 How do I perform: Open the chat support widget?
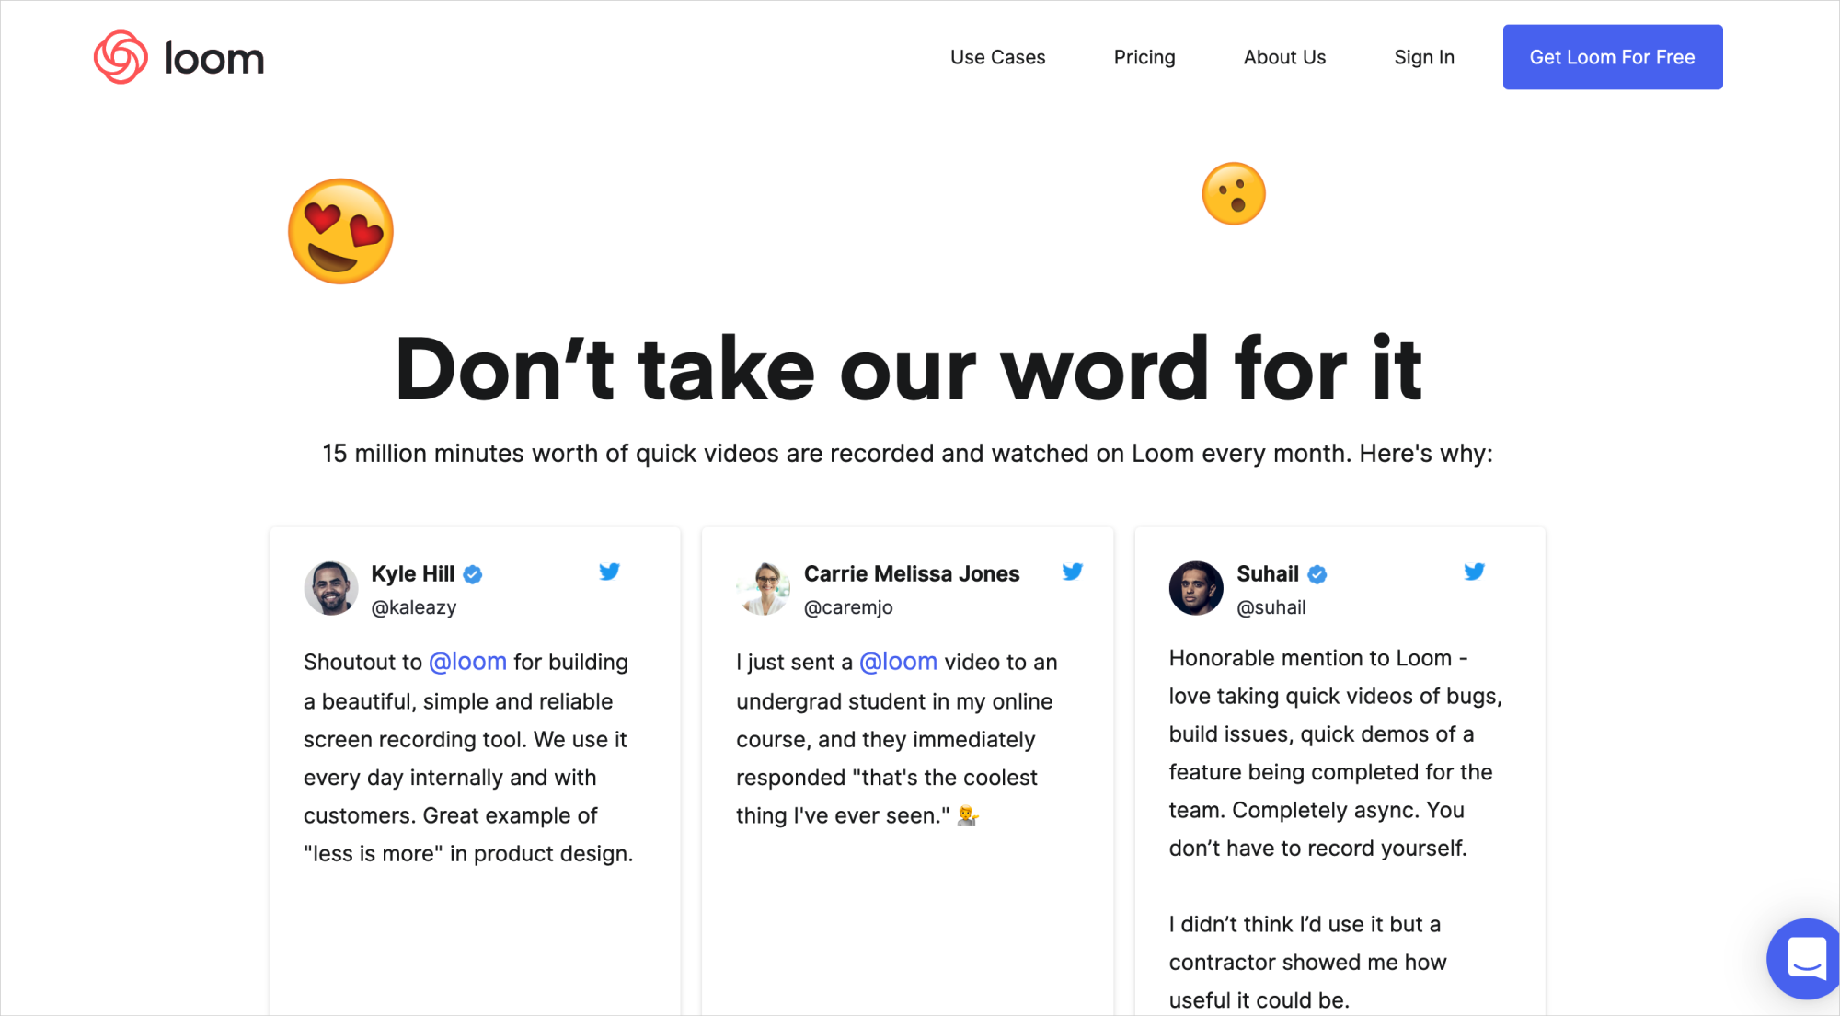[x=1805, y=959]
